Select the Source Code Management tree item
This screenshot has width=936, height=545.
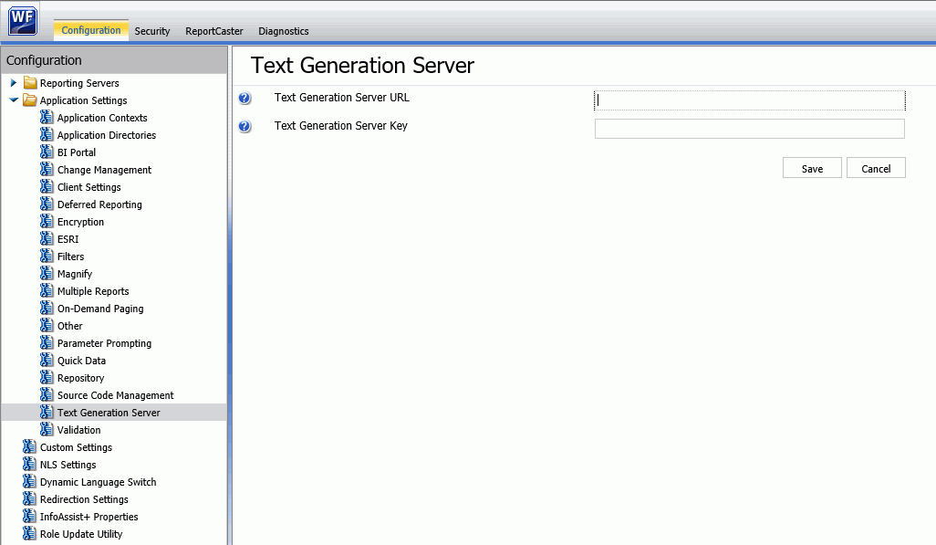point(116,395)
